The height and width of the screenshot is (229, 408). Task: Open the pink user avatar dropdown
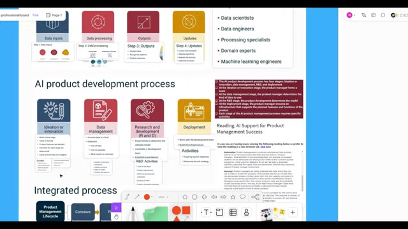[x=351, y=15]
